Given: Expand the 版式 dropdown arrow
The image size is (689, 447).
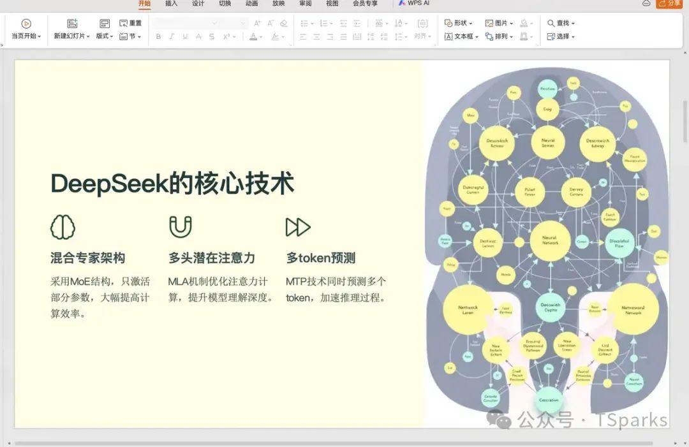Looking at the screenshot, I should (112, 36).
